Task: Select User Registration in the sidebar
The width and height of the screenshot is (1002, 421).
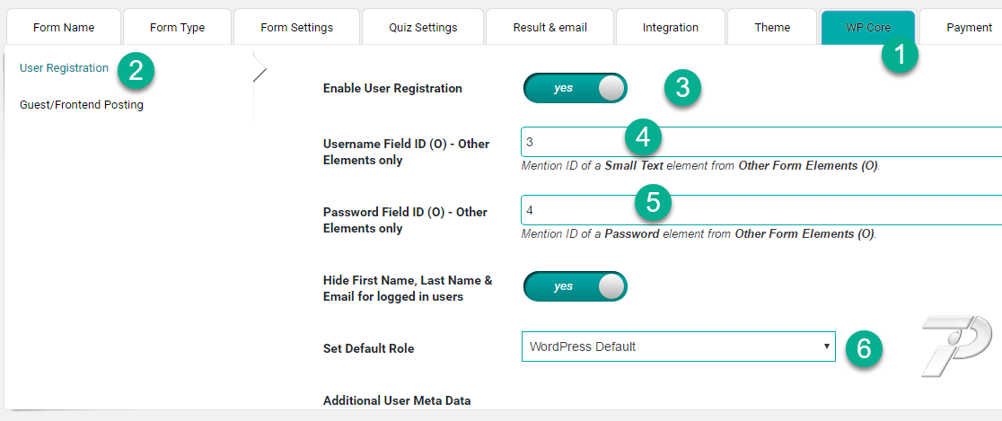Action: point(64,67)
